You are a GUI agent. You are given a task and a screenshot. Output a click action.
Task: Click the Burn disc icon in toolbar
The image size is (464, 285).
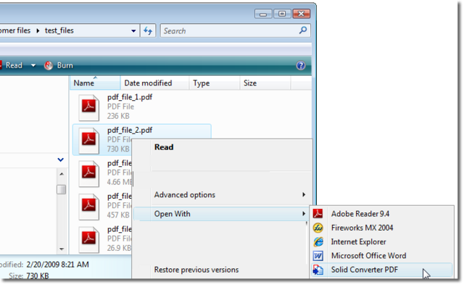pos(49,65)
